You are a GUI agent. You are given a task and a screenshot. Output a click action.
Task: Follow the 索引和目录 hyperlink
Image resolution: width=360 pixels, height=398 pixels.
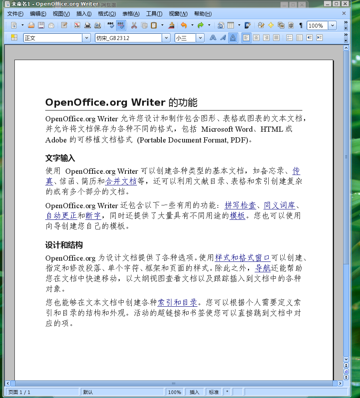point(177,302)
